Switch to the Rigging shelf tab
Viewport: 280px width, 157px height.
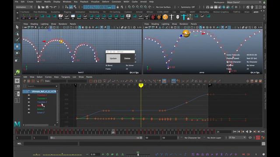67,12
